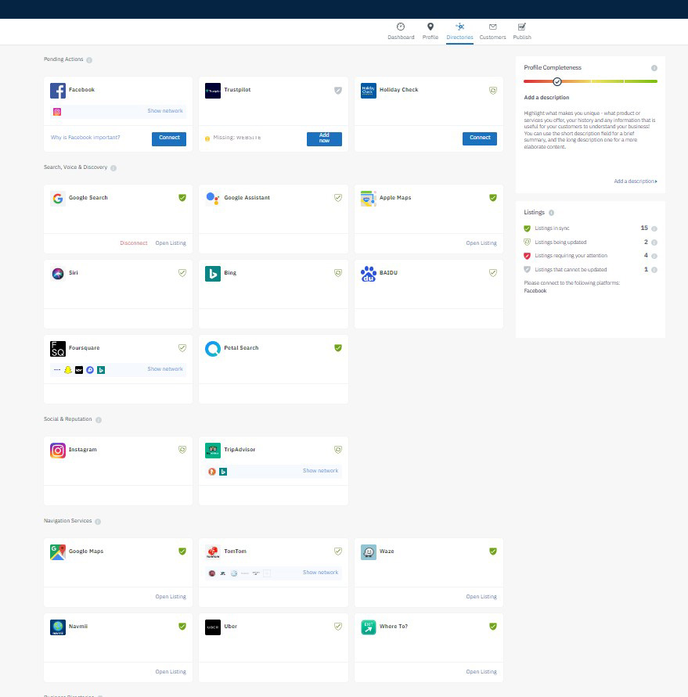Click the Holiday Check logo icon

368,91
